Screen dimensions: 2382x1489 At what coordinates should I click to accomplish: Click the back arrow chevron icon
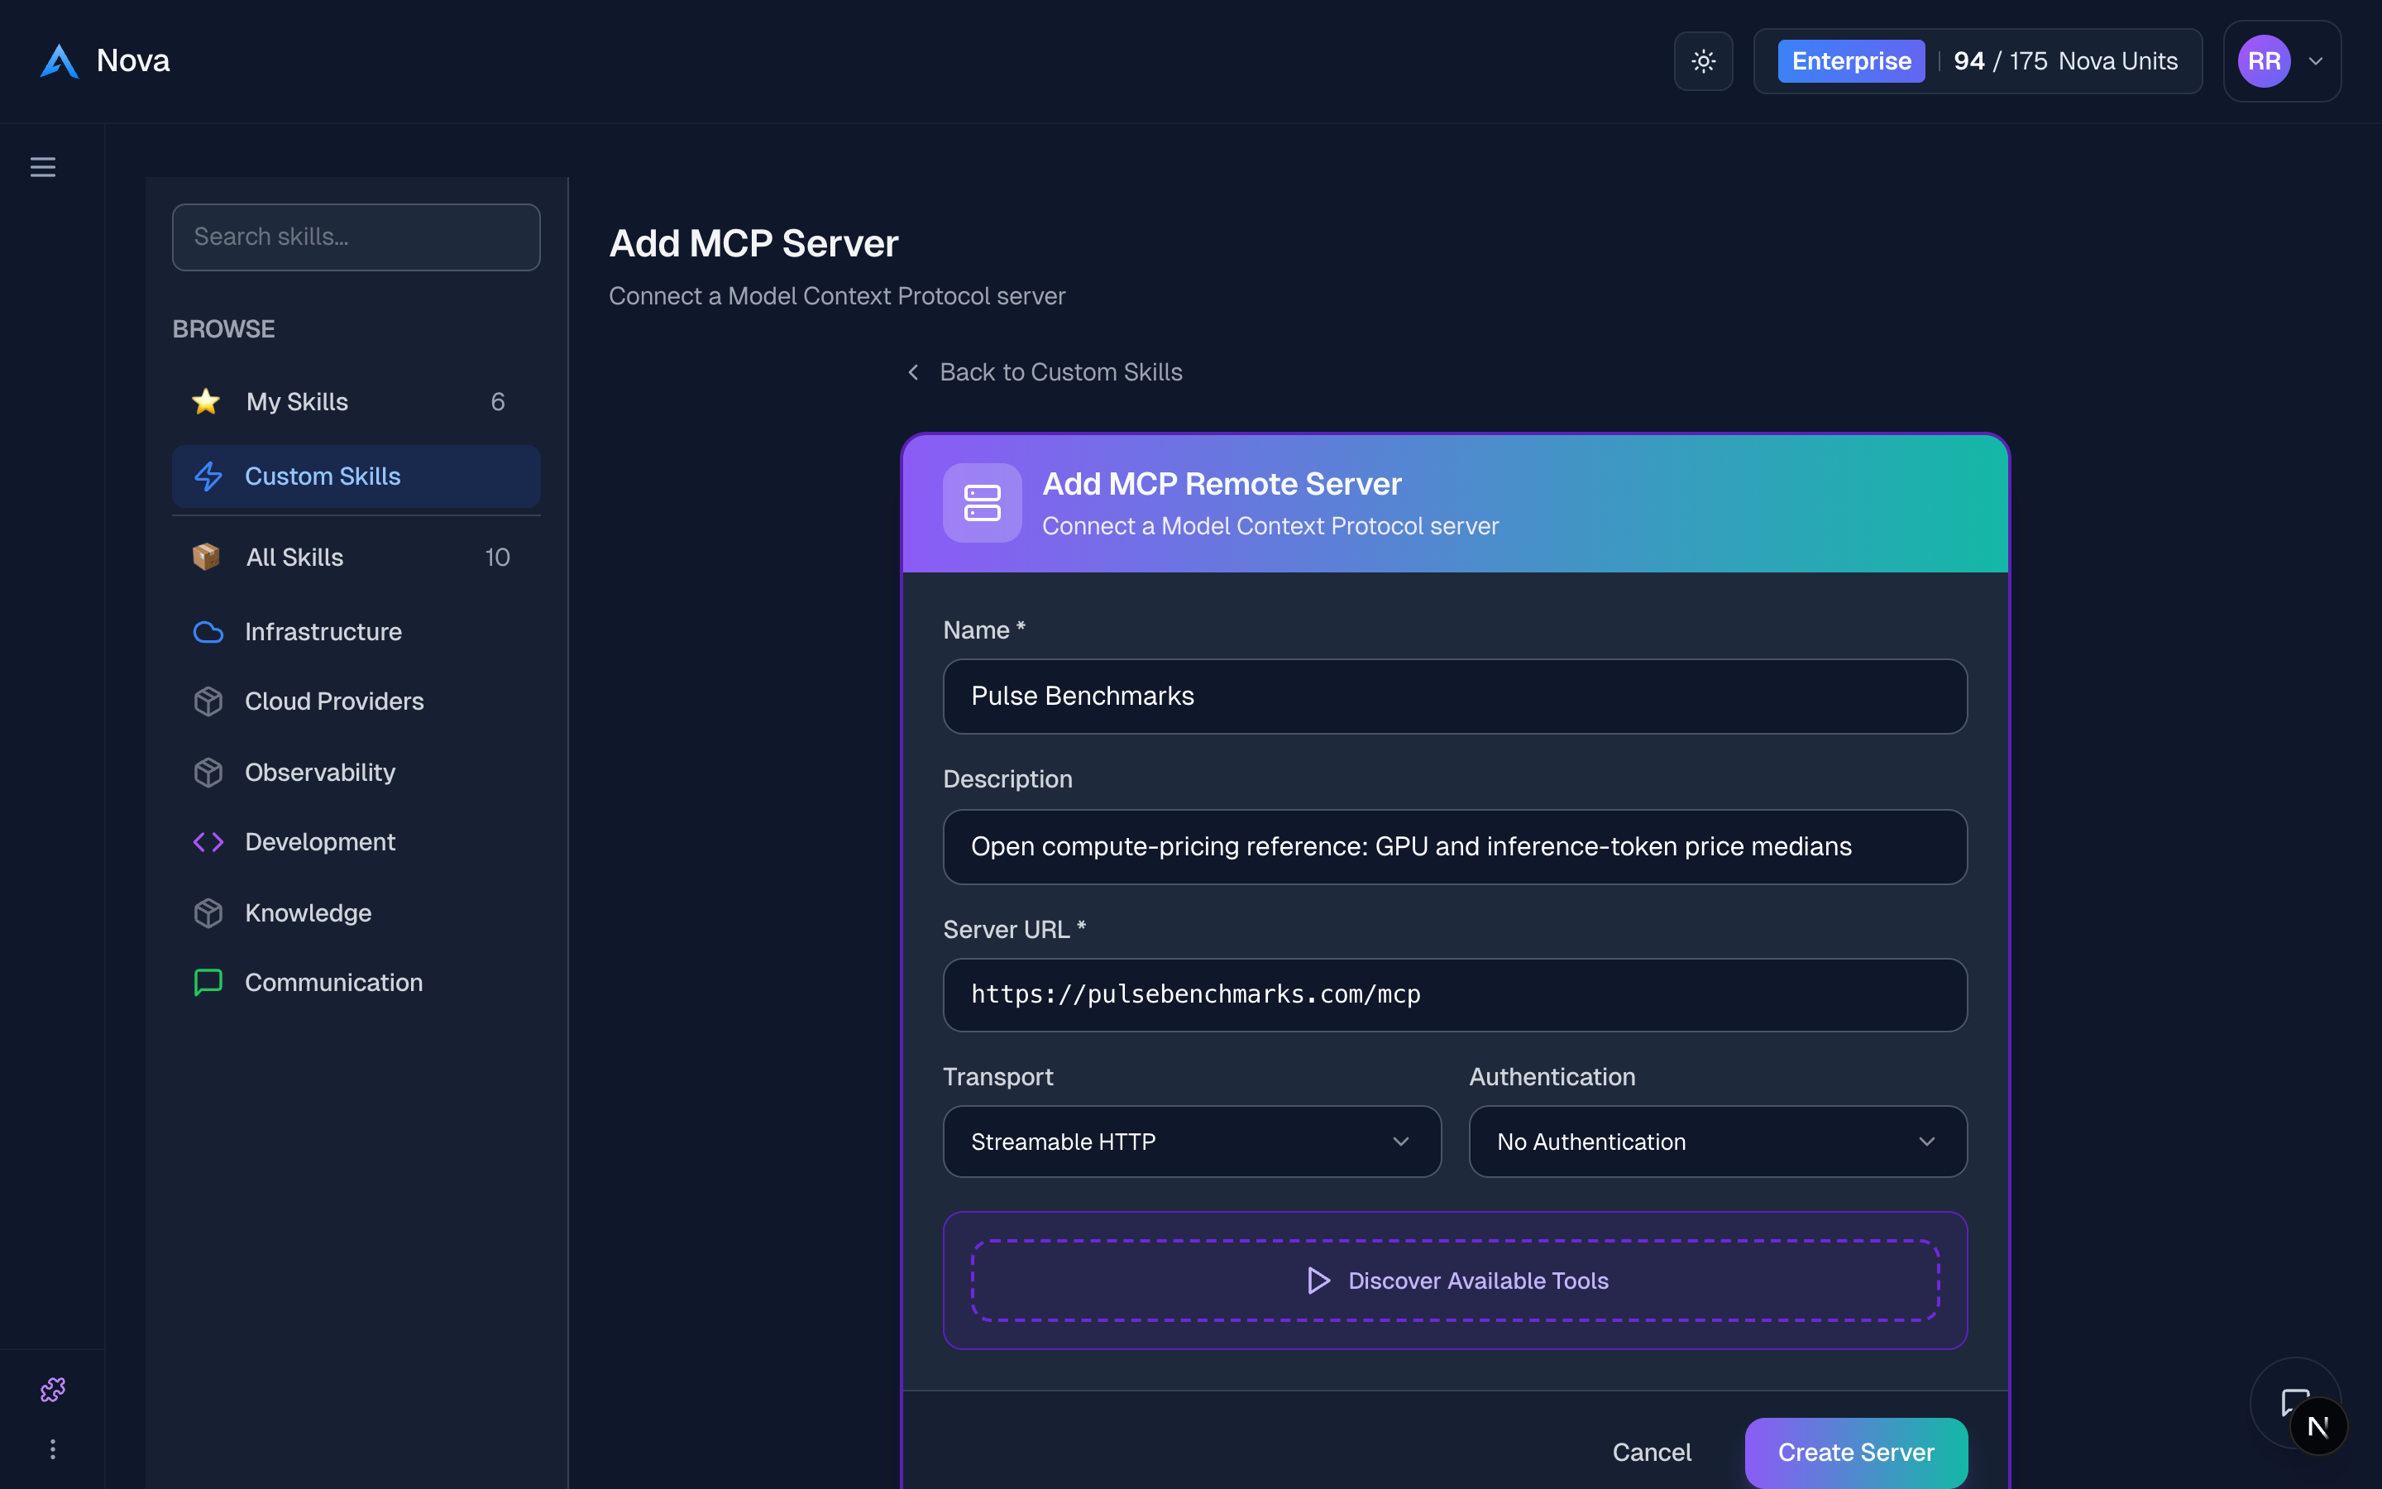913,372
